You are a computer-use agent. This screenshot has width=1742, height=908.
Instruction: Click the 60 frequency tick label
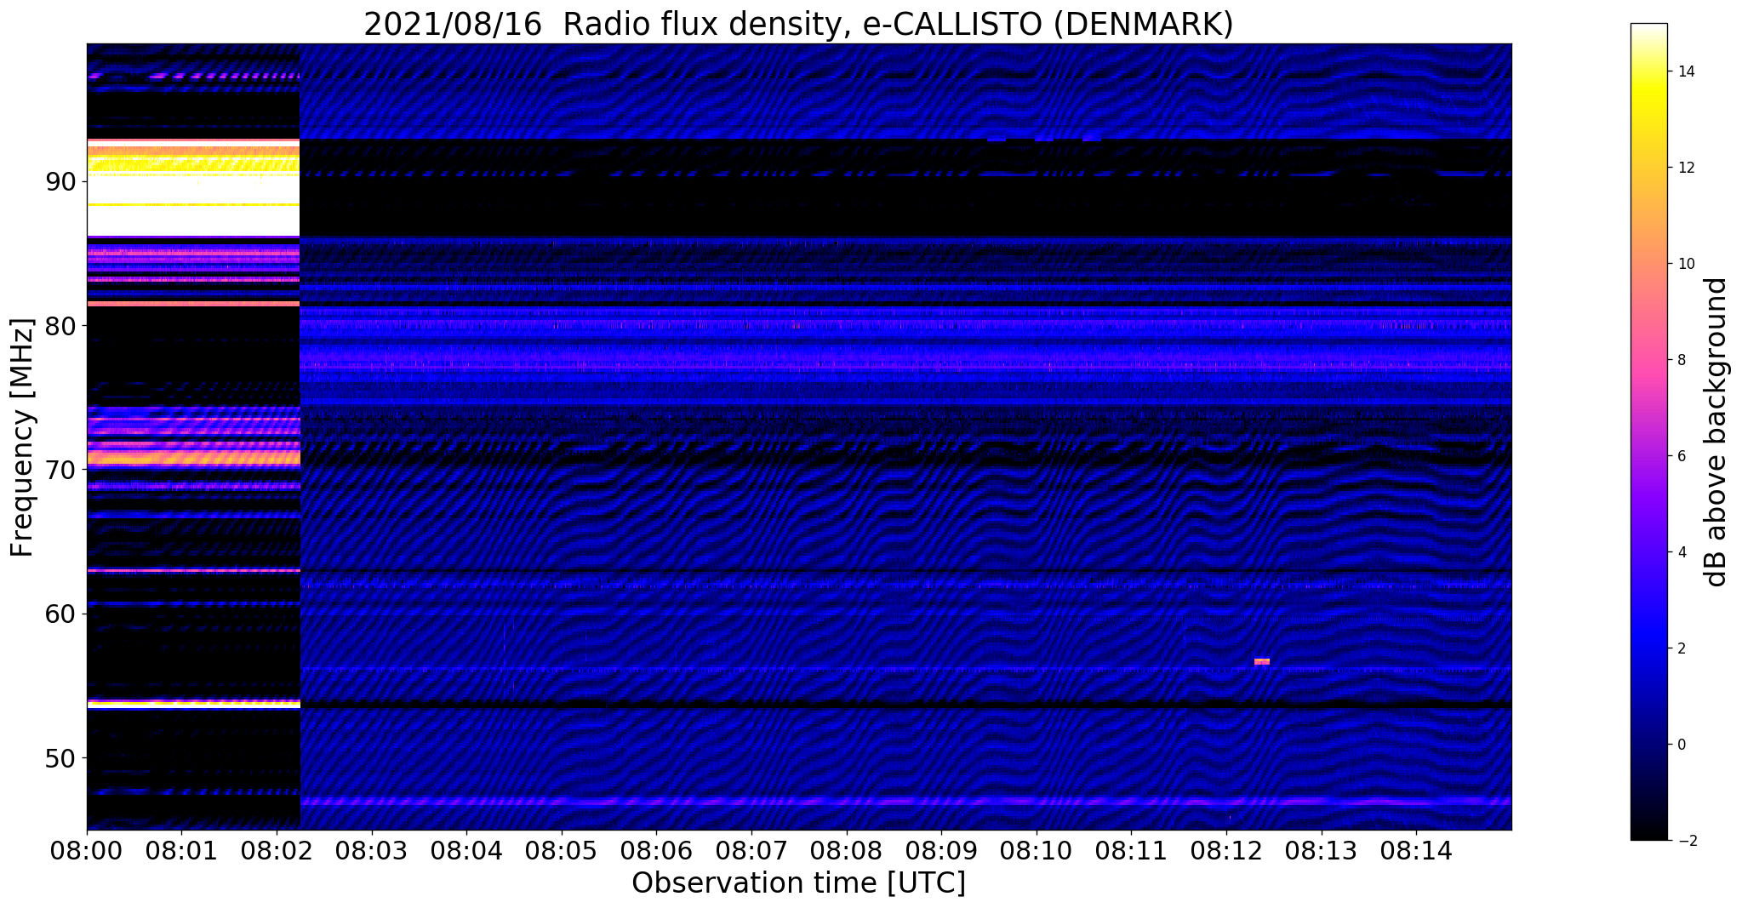(60, 614)
